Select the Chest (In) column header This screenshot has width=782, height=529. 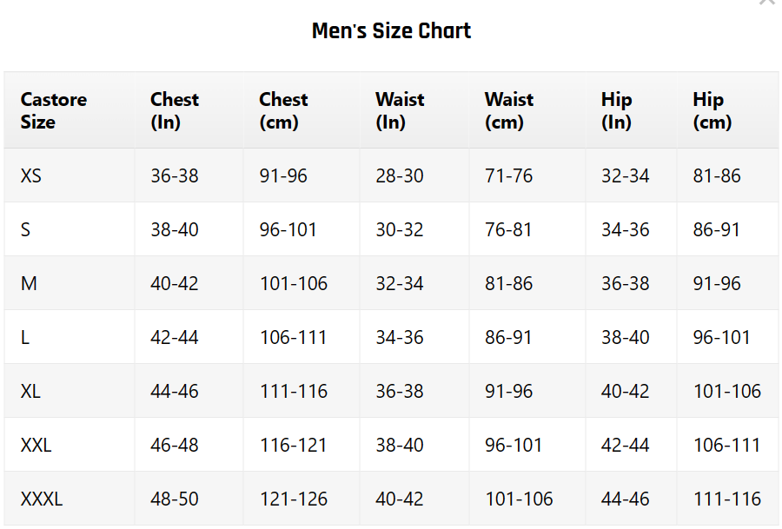click(x=174, y=110)
